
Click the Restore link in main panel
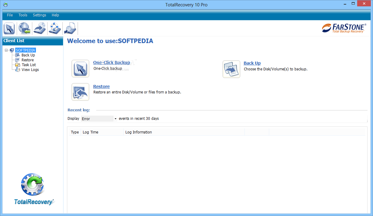tap(101, 86)
